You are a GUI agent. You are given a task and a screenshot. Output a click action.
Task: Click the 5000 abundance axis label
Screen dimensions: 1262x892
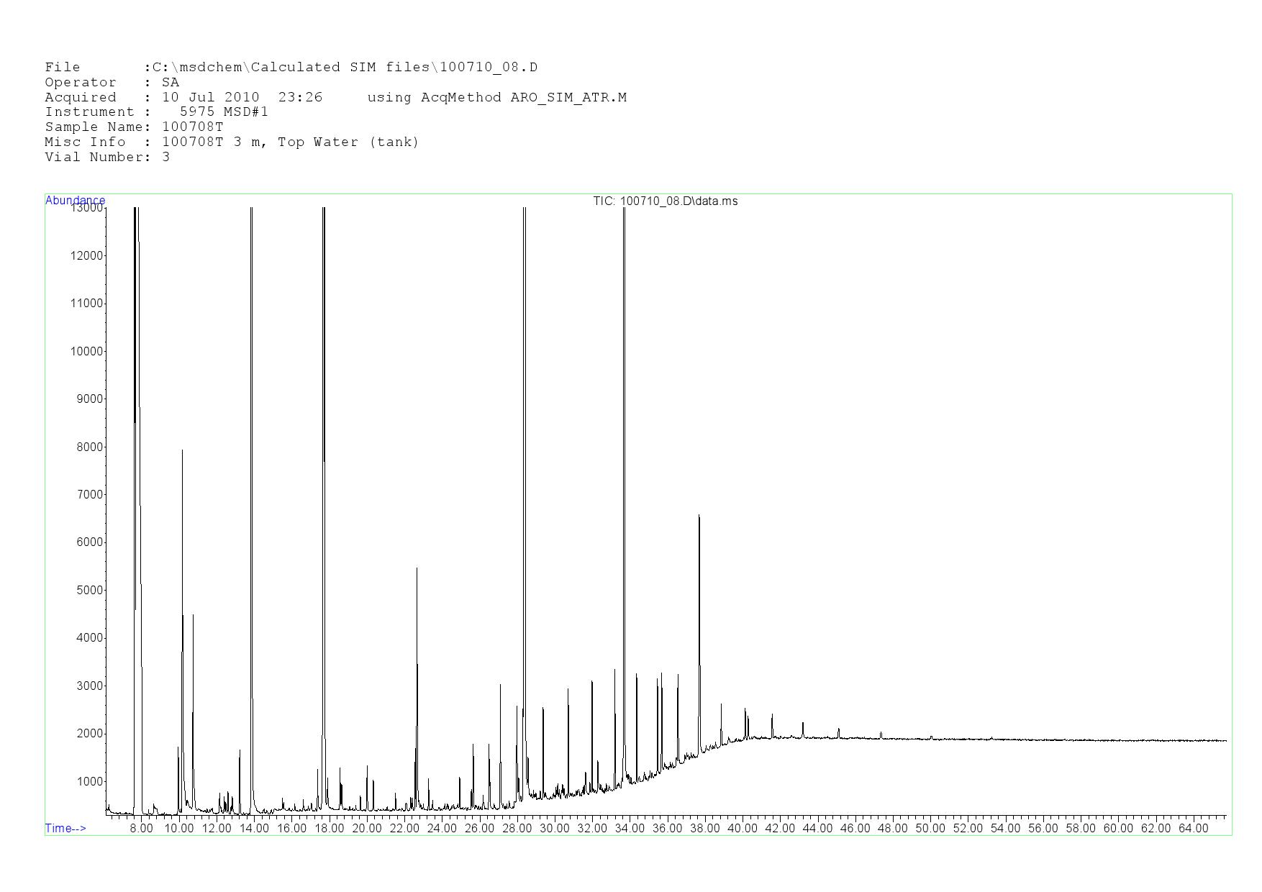[x=89, y=591]
